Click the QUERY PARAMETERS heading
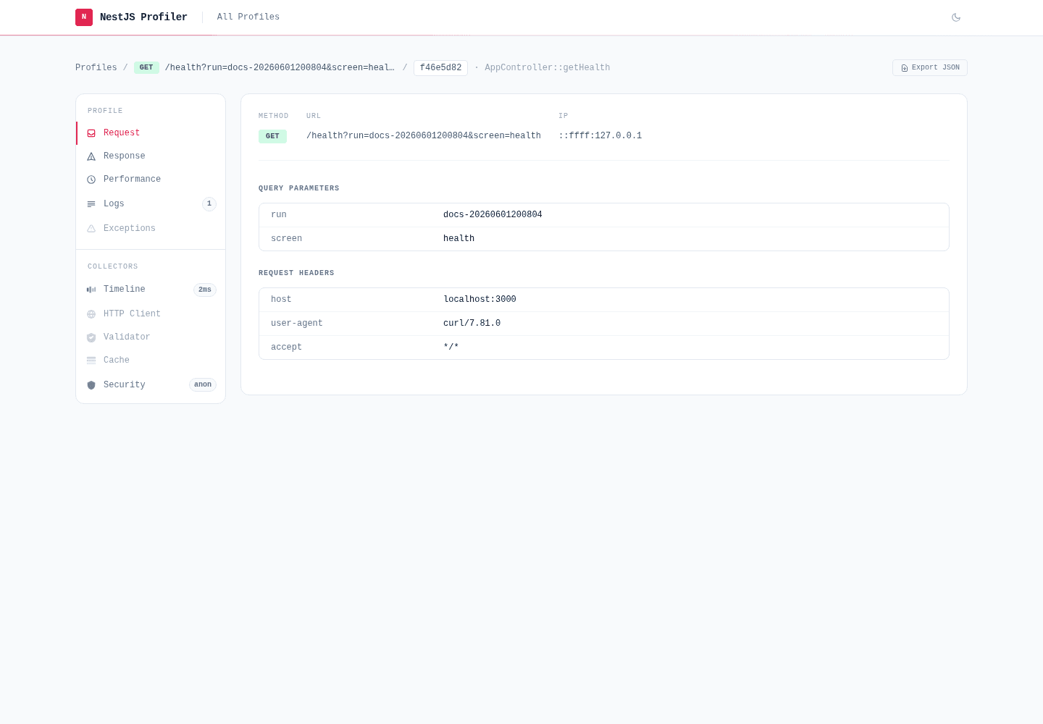The height and width of the screenshot is (724, 1043). [299, 188]
